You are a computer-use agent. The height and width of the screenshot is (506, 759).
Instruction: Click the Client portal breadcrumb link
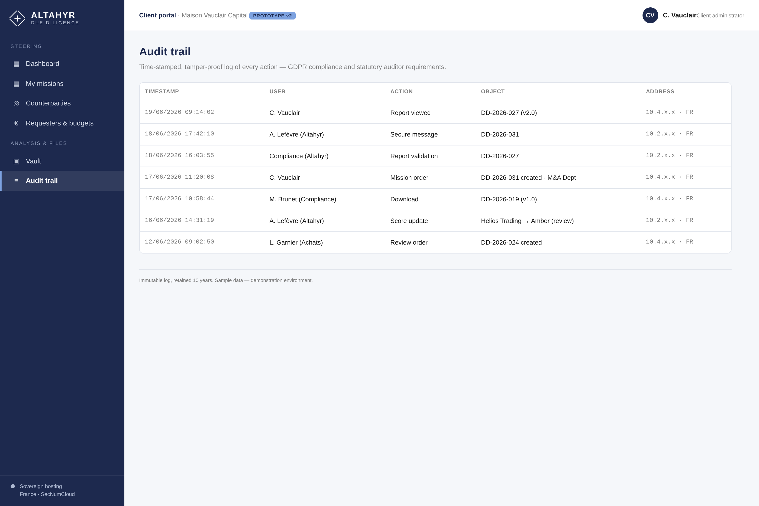pyautogui.click(x=158, y=16)
